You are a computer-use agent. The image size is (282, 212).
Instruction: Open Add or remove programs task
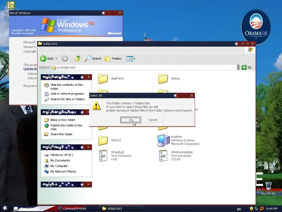tap(67, 94)
